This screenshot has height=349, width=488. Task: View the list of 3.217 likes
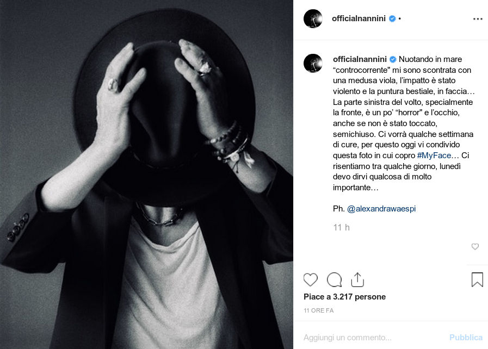[x=344, y=297]
